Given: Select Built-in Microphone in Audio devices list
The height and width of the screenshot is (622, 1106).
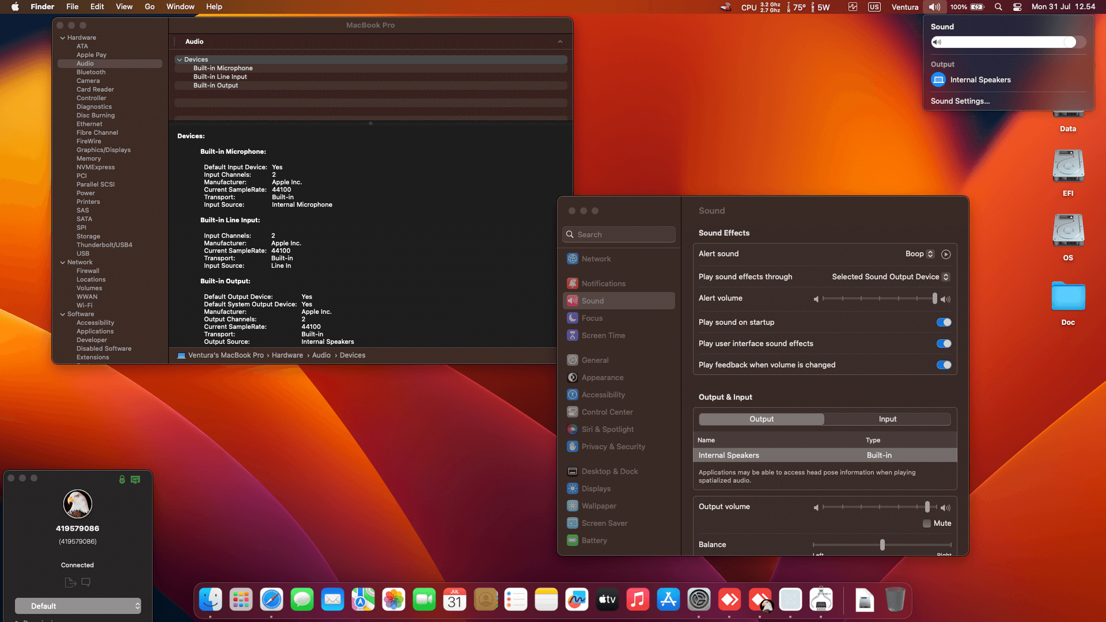Looking at the screenshot, I should (x=371, y=68).
